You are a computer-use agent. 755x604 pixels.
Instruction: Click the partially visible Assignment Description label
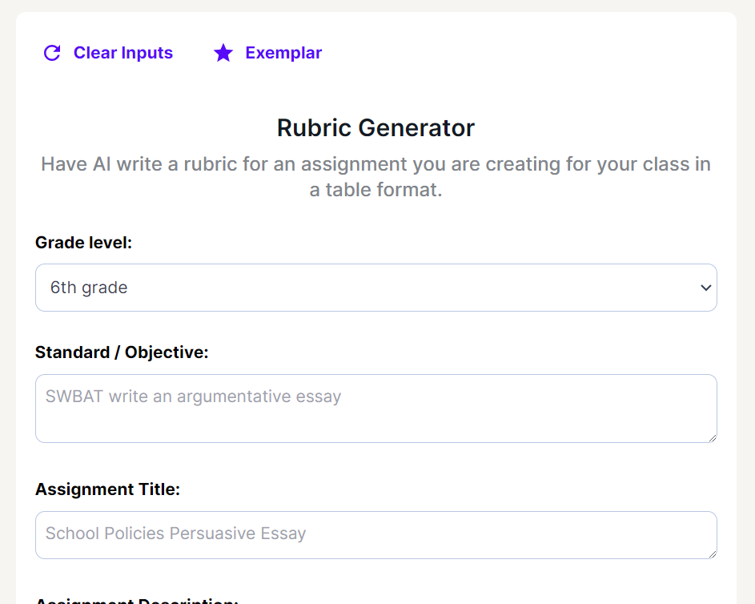[x=137, y=600]
